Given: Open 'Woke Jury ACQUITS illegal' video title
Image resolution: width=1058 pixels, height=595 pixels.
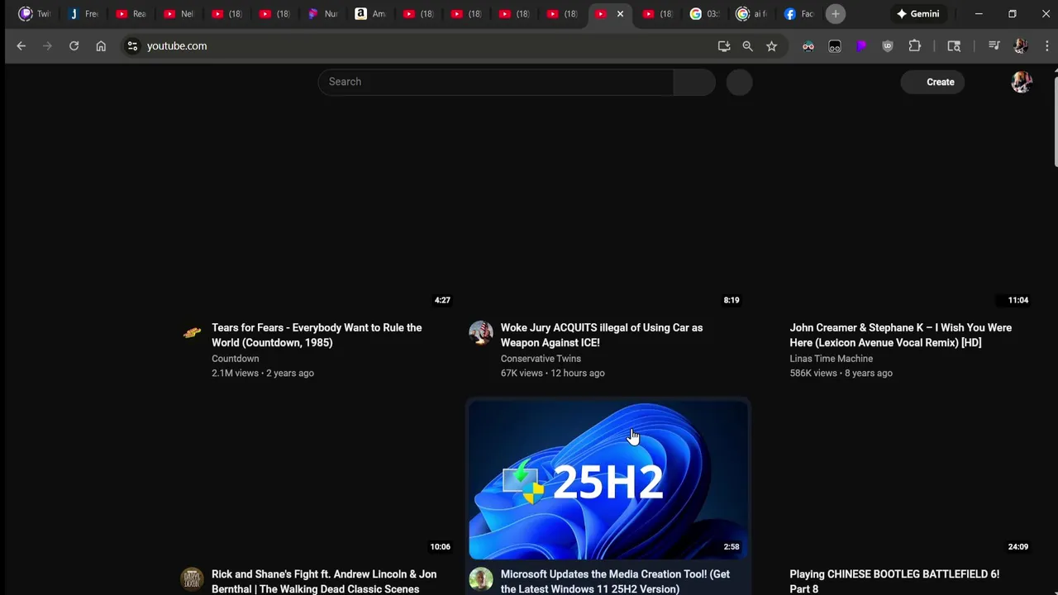Looking at the screenshot, I should [602, 336].
